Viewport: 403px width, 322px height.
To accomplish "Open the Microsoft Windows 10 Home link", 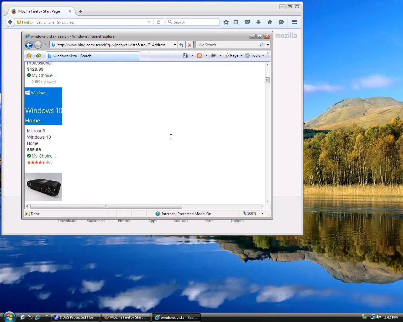I will 39,137.
